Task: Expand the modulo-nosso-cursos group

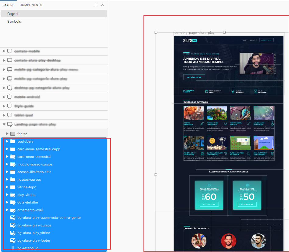Action: click(x=7, y=164)
